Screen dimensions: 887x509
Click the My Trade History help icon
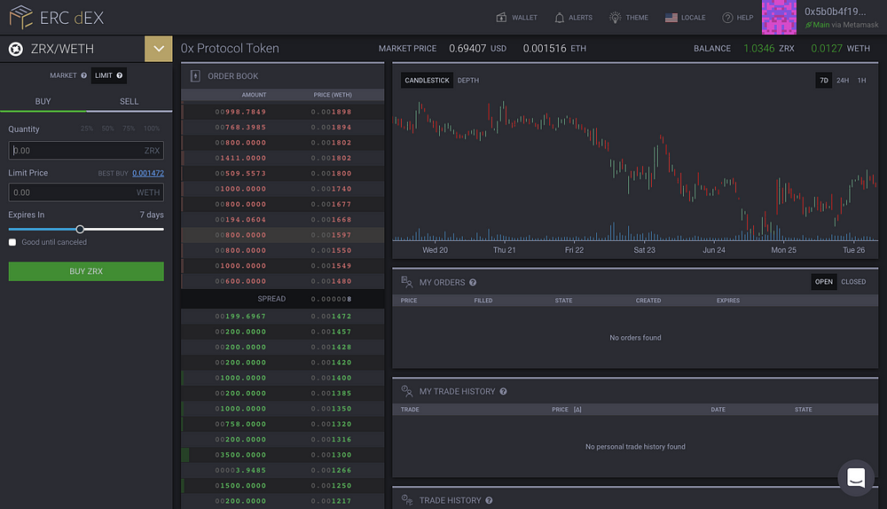503,391
